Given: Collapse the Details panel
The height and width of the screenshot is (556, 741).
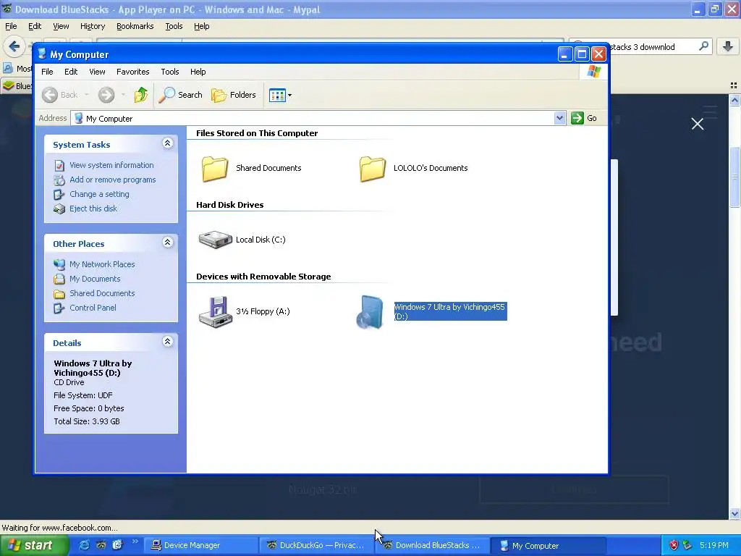Looking at the screenshot, I should click(167, 342).
